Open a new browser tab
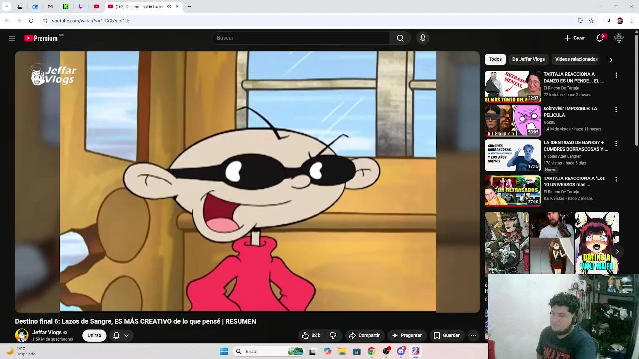This screenshot has width=639, height=359. click(x=189, y=7)
